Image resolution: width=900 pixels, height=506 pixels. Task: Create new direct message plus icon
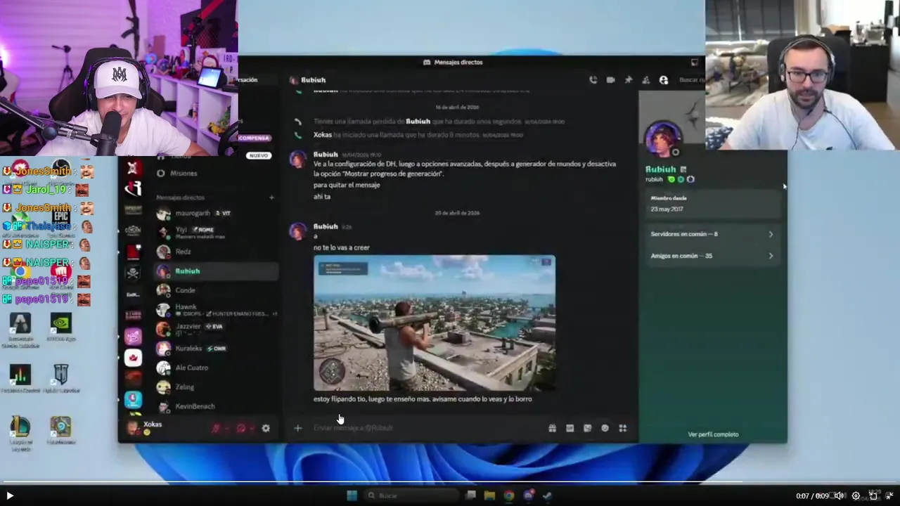tap(271, 197)
